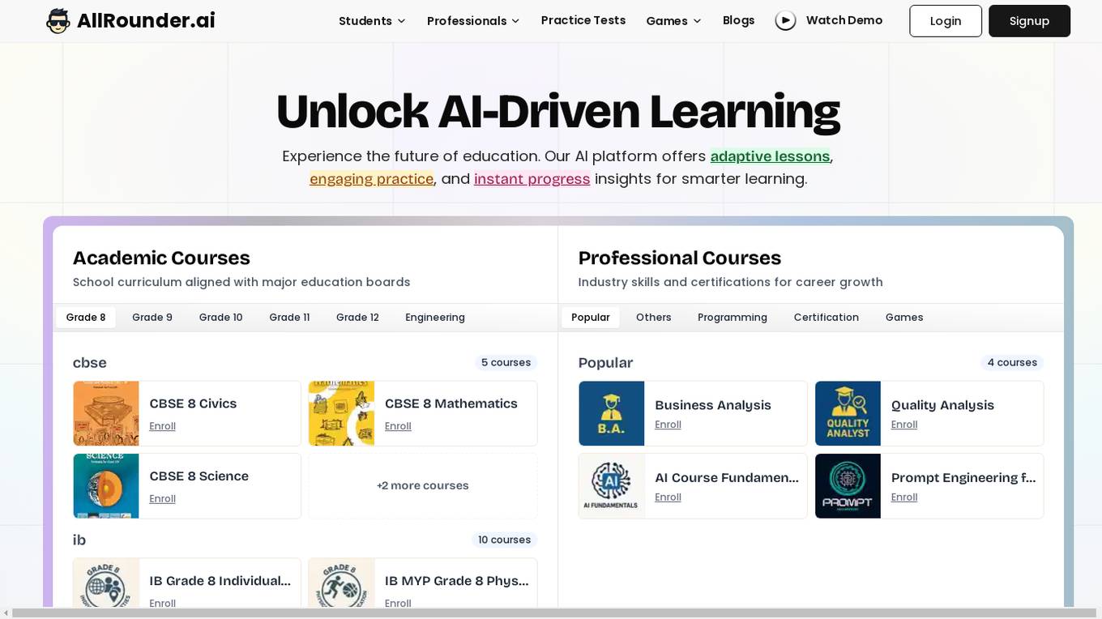Viewport: 1102px width, 619px height.
Task: Open the CBSE 8 Mathematics thumbnail
Action: [x=341, y=413]
